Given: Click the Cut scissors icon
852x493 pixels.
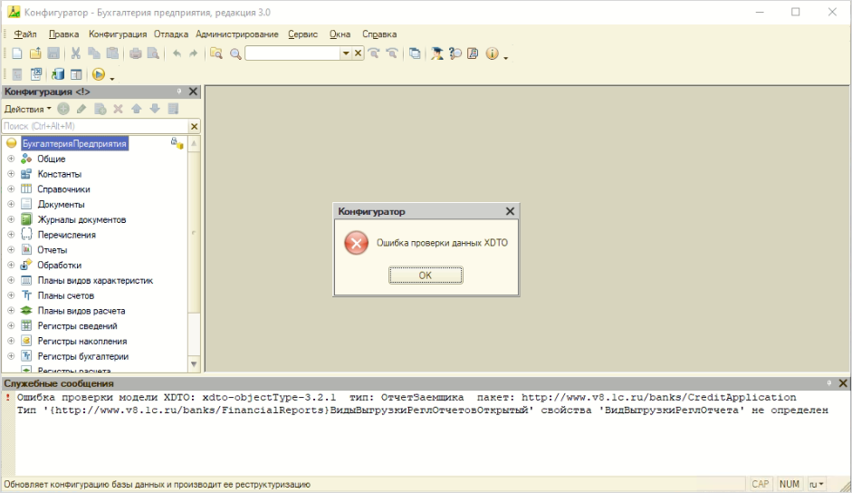Looking at the screenshot, I should pyautogui.click(x=75, y=53).
